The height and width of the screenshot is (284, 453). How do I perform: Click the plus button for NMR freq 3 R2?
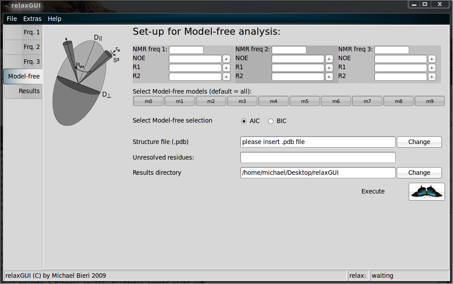point(432,77)
